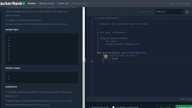Click the Sample Output heading
This screenshot has width=192, height=108.
pos(13,68)
